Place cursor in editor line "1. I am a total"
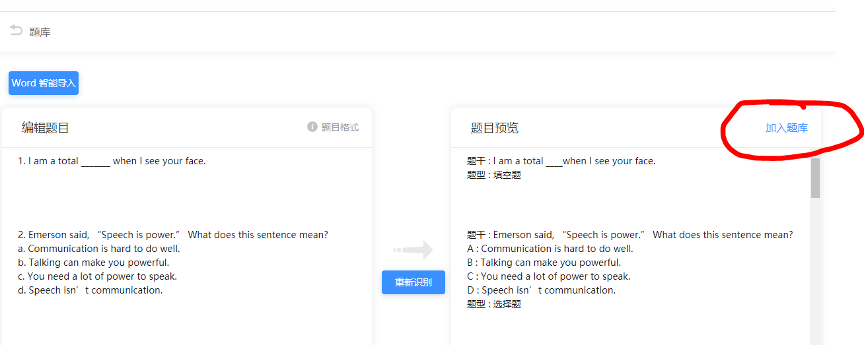 pyautogui.click(x=112, y=161)
